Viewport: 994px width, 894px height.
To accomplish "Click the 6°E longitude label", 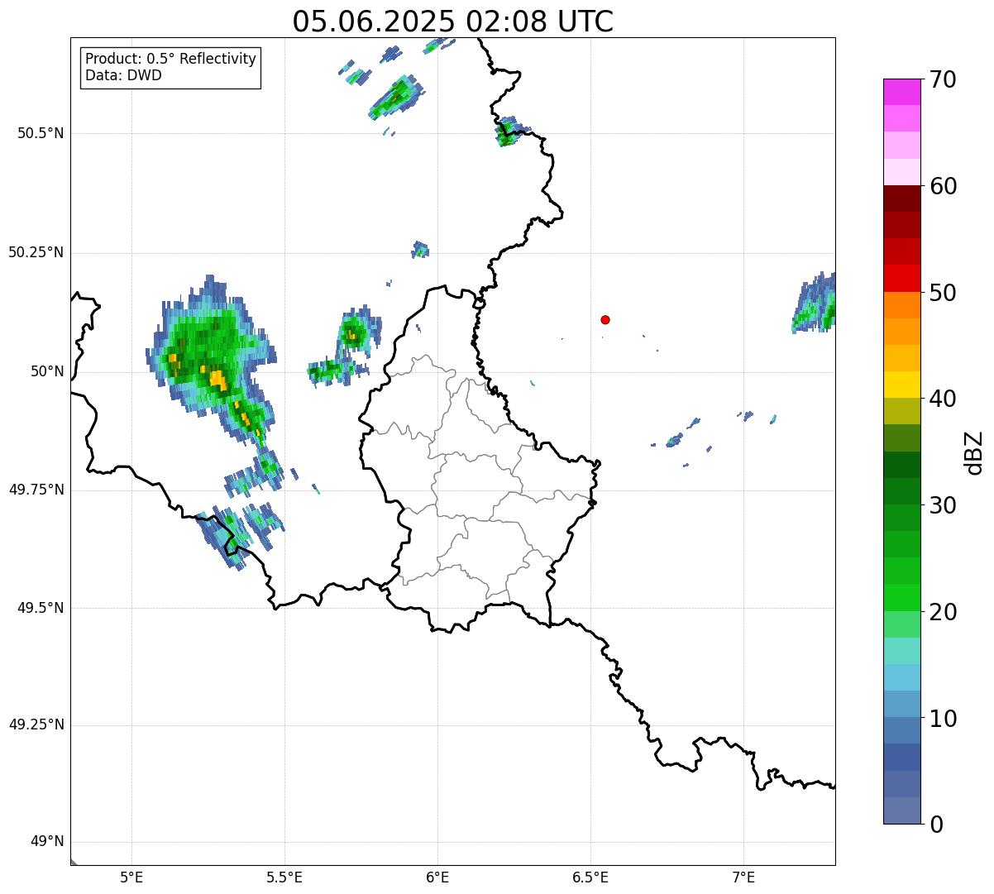I will click(x=437, y=877).
